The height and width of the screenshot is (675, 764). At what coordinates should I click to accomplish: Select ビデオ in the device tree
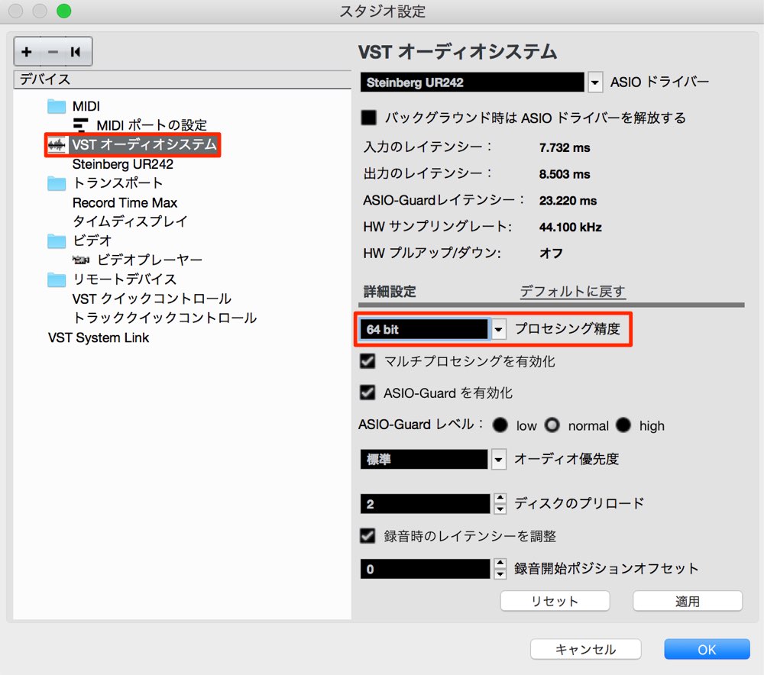click(92, 241)
